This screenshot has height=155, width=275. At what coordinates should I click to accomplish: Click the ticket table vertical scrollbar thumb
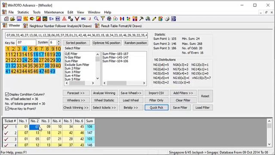click(x=269, y=126)
